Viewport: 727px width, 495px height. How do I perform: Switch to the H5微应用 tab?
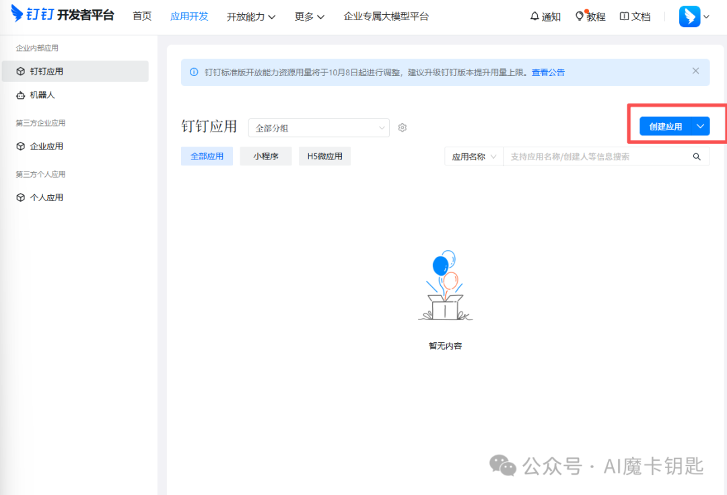point(324,156)
